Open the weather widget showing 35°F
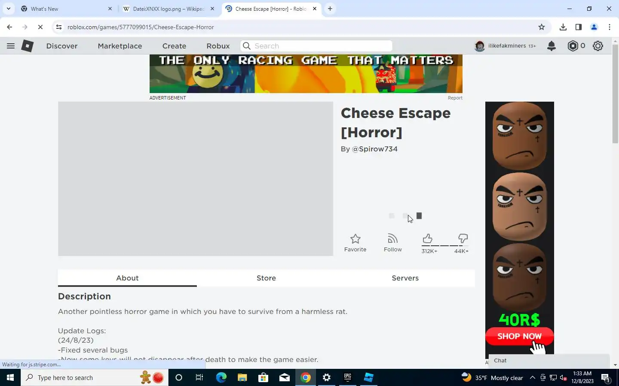The image size is (619, 386). [x=492, y=378]
